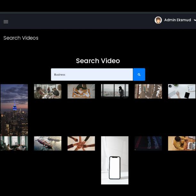Click the blue search magnifier button
Image resolution: width=196 pixels, height=196 pixels.
139,75
